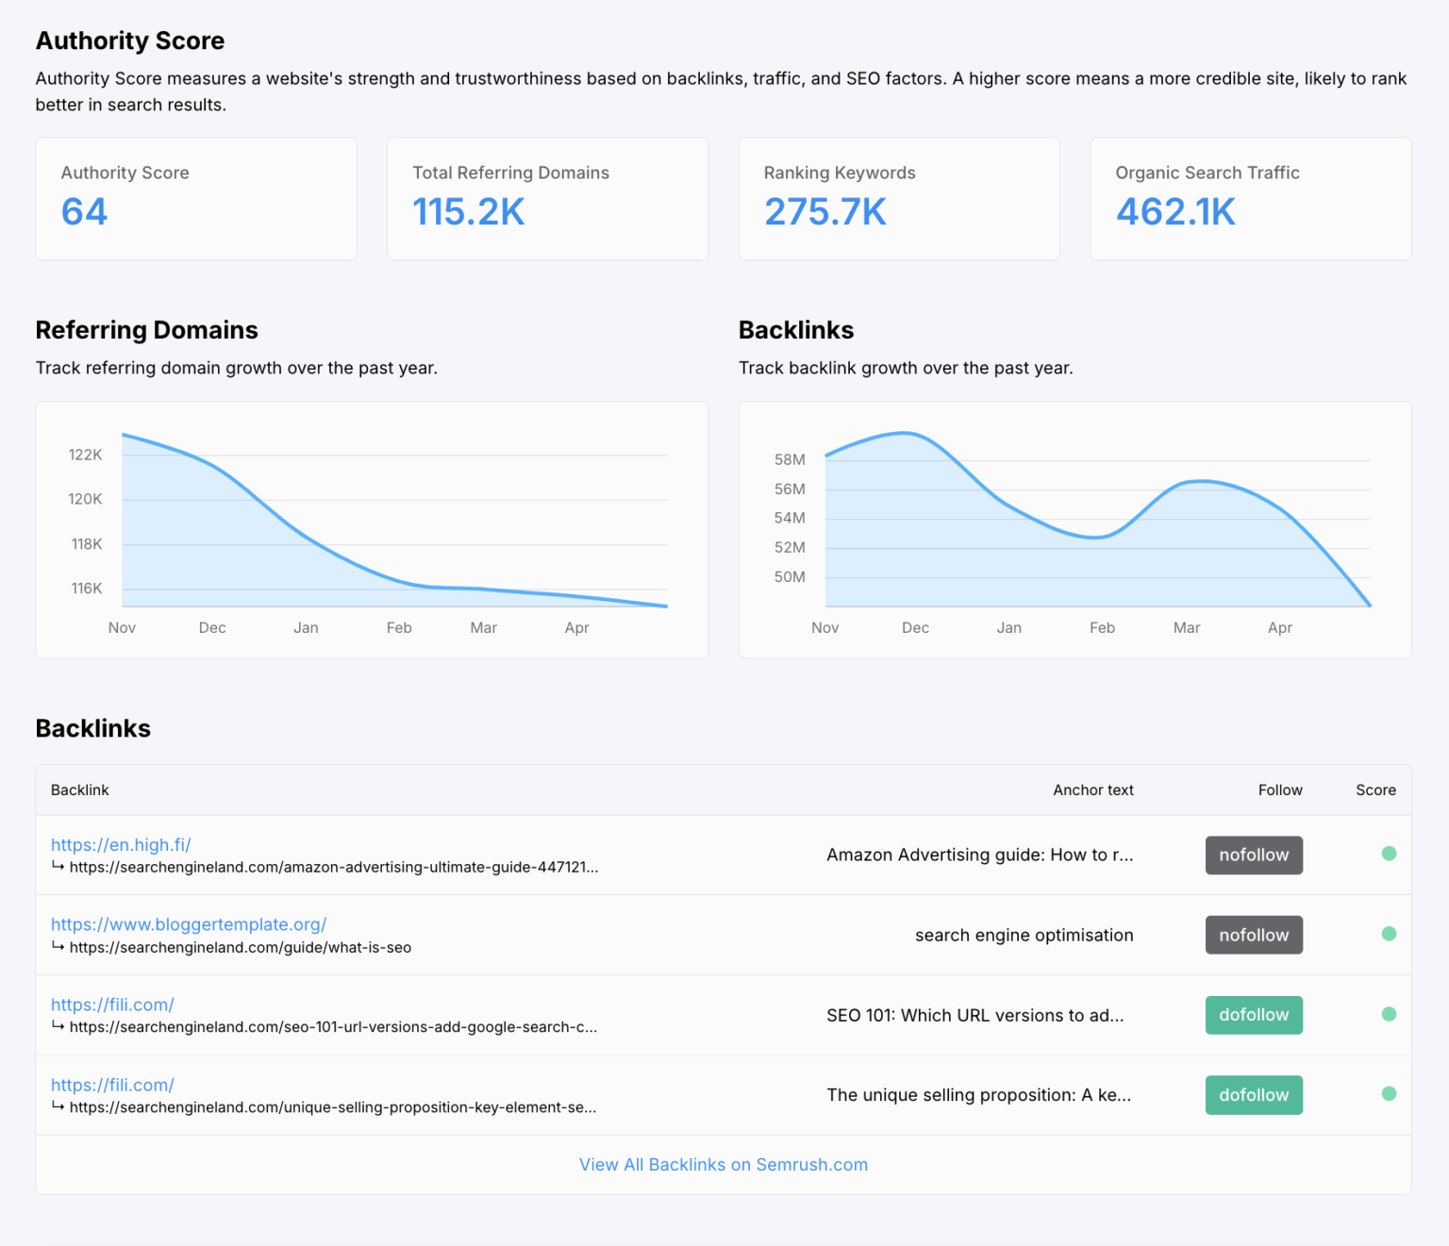Click the green score indicator for en.high.fi backlink
1449x1246 pixels.
(1389, 854)
